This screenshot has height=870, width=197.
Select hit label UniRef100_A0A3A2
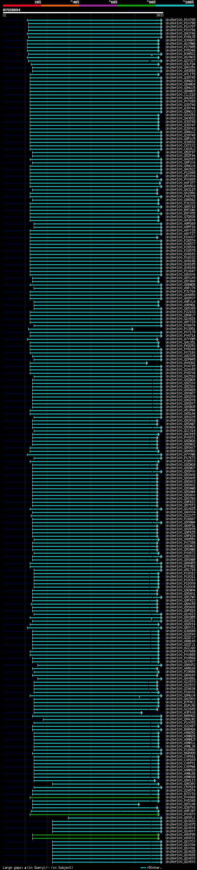[x=180, y=363]
